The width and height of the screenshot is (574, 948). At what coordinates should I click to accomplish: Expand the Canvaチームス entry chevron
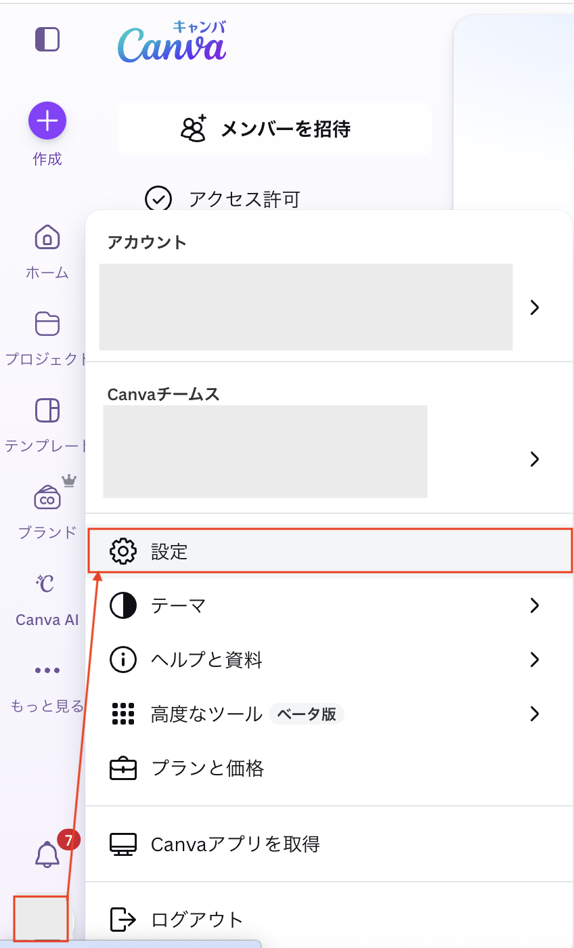[535, 459]
